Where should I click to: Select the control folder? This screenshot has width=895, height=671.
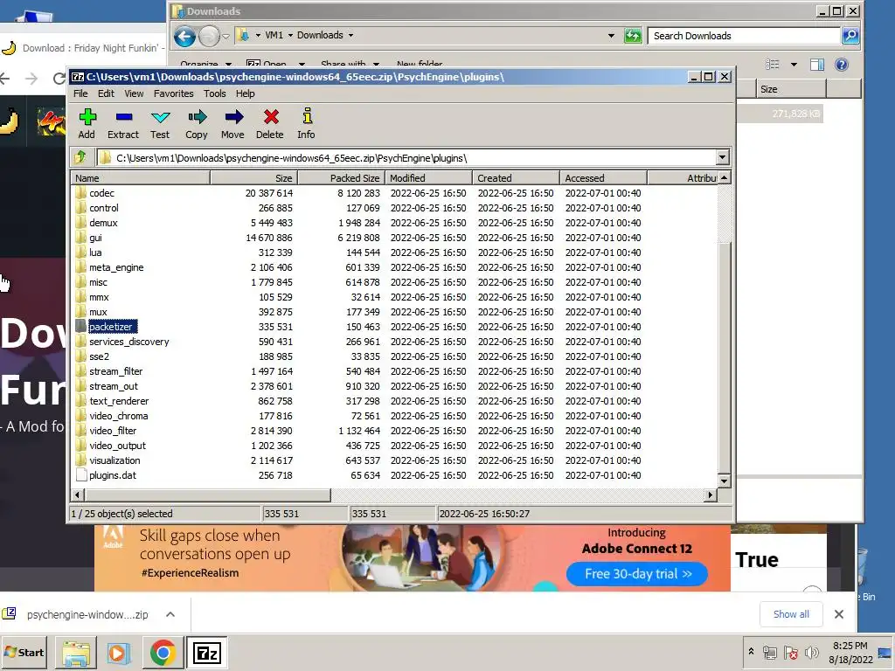click(104, 208)
